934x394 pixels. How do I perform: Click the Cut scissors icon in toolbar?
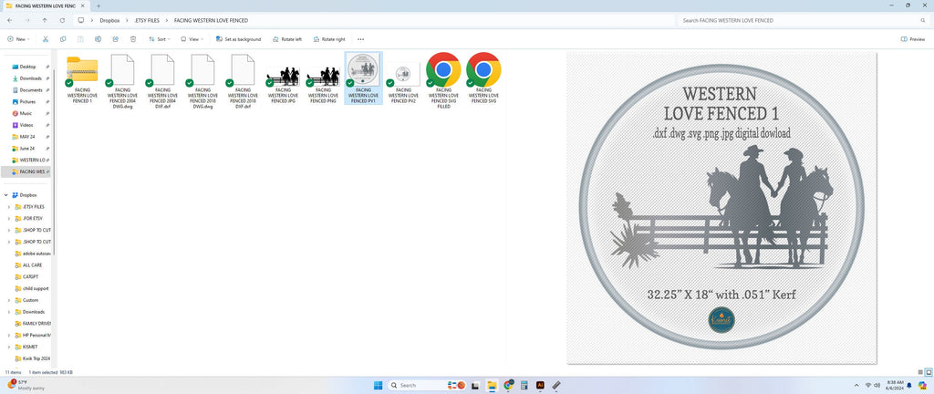click(x=45, y=39)
